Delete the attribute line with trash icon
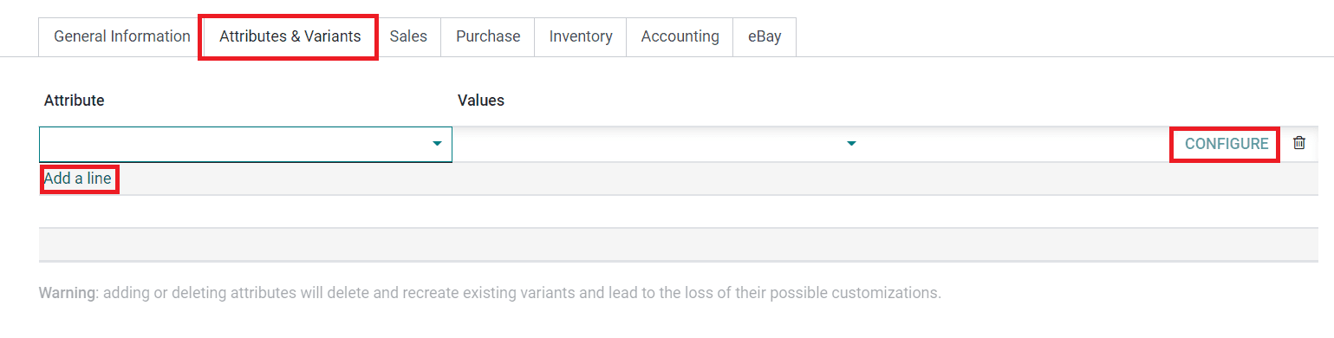 pyautogui.click(x=1298, y=144)
